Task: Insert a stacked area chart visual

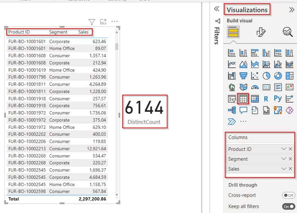Action: pos(255,64)
